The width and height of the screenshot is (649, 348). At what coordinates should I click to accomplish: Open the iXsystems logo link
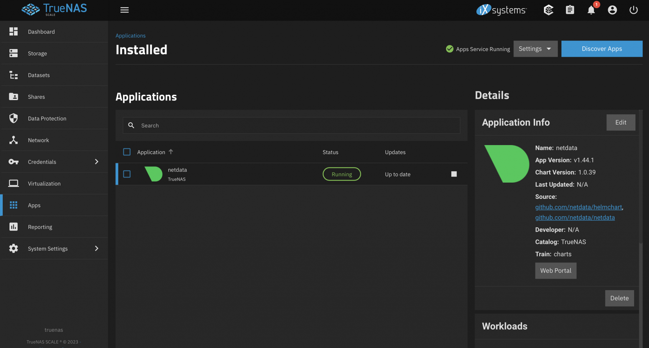[x=501, y=10]
